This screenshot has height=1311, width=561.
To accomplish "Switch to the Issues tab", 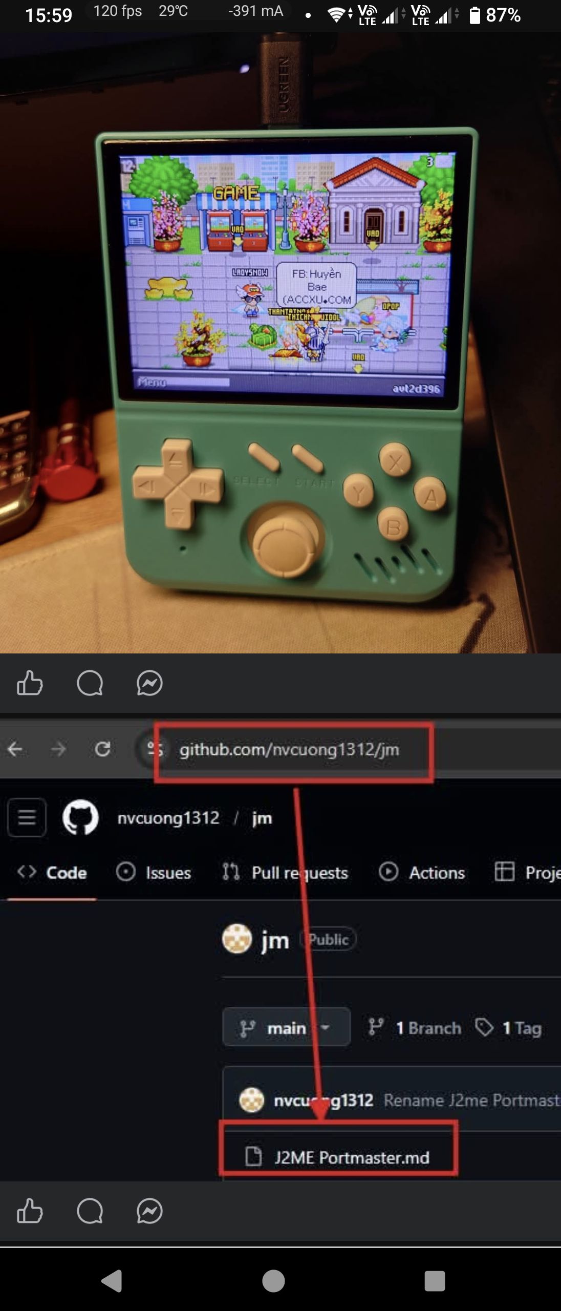I will (154, 873).
